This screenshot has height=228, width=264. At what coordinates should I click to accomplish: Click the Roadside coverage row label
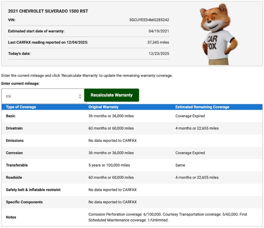click(x=15, y=177)
